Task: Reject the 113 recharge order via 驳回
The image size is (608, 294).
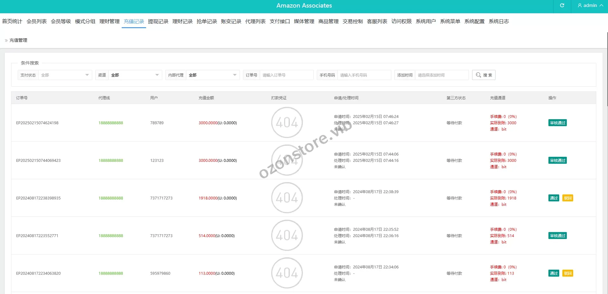Action: 567,273
